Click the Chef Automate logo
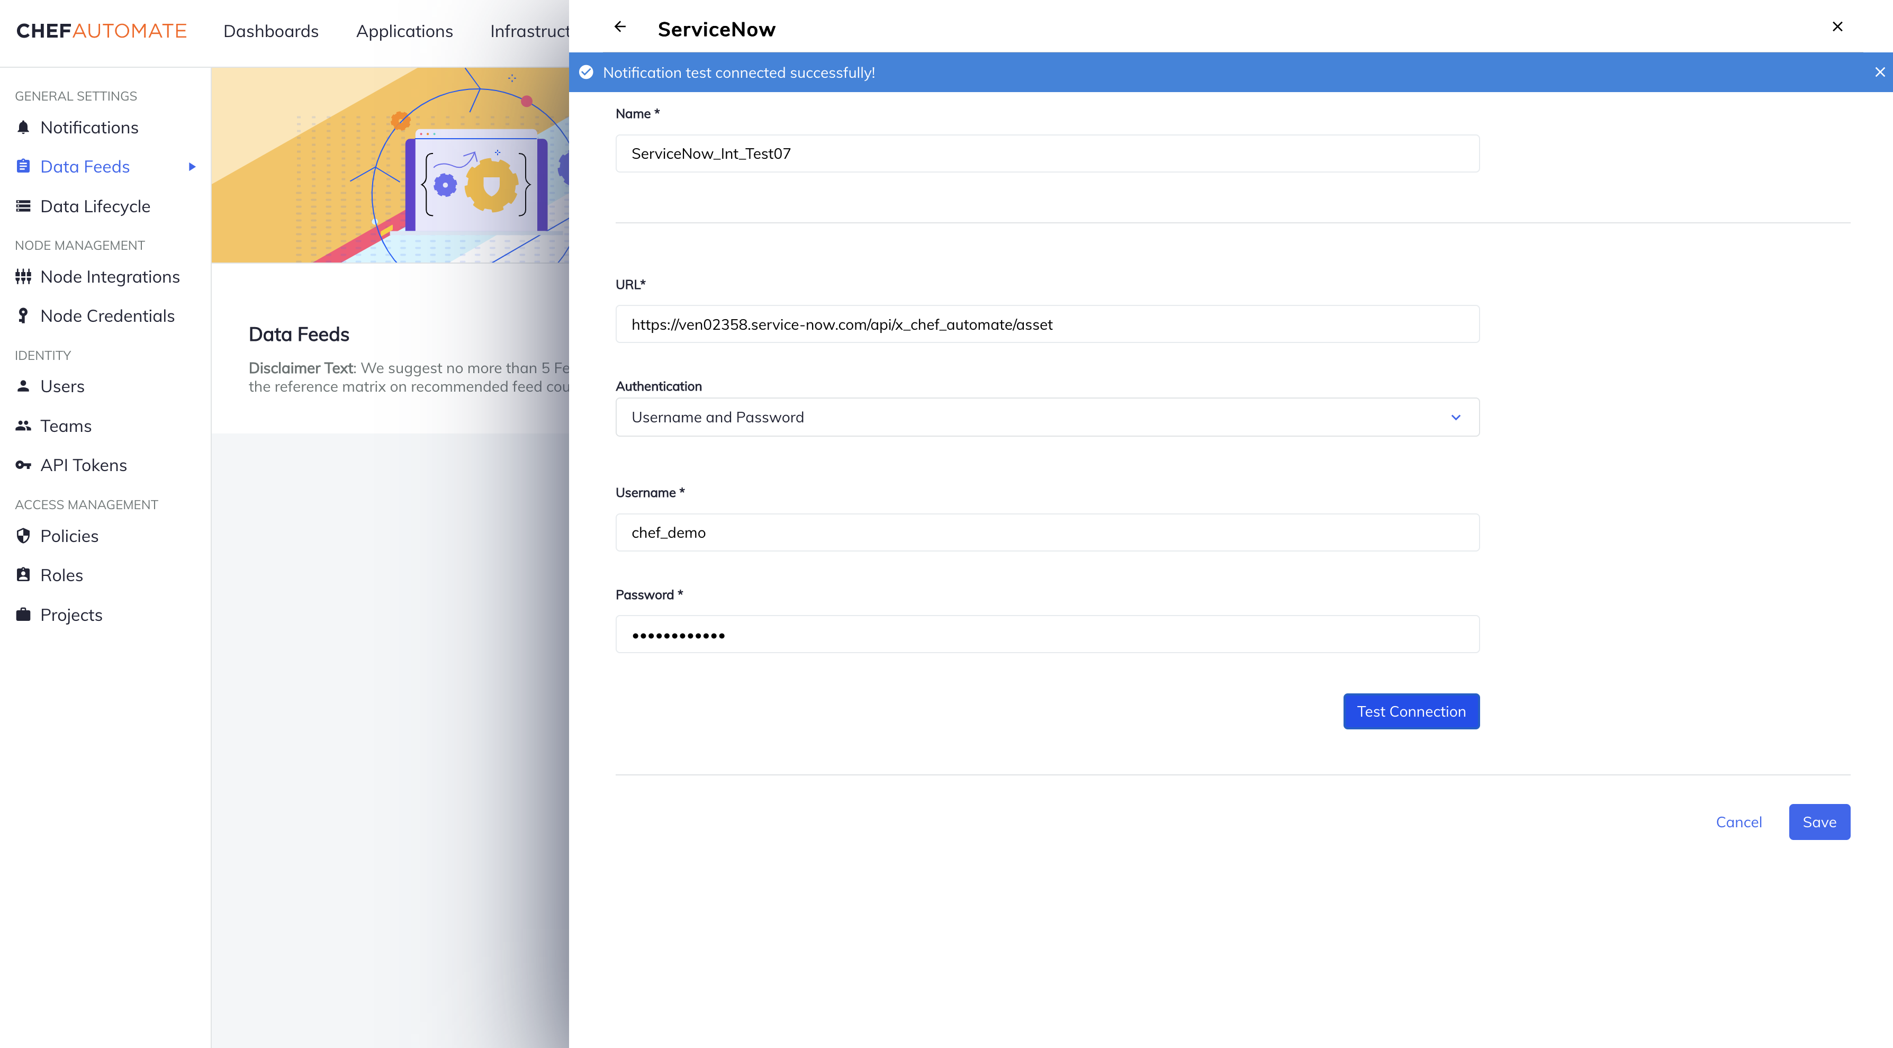The image size is (1893, 1048). pos(102,31)
